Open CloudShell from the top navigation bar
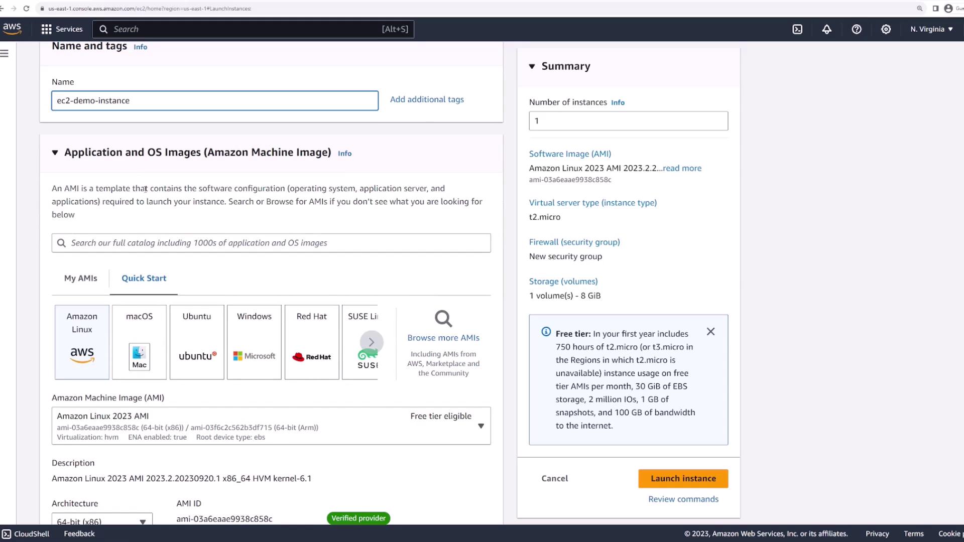 tap(797, 29)
